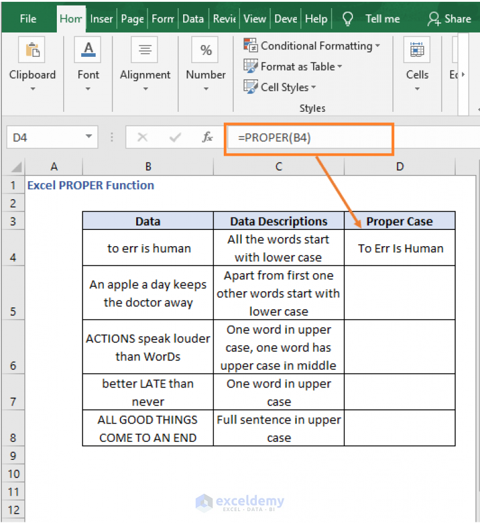Image resolution: width=480 pixels, height=523 pixels.
Task: Switch to the Formulas tab
Action: tap(162, 19)
